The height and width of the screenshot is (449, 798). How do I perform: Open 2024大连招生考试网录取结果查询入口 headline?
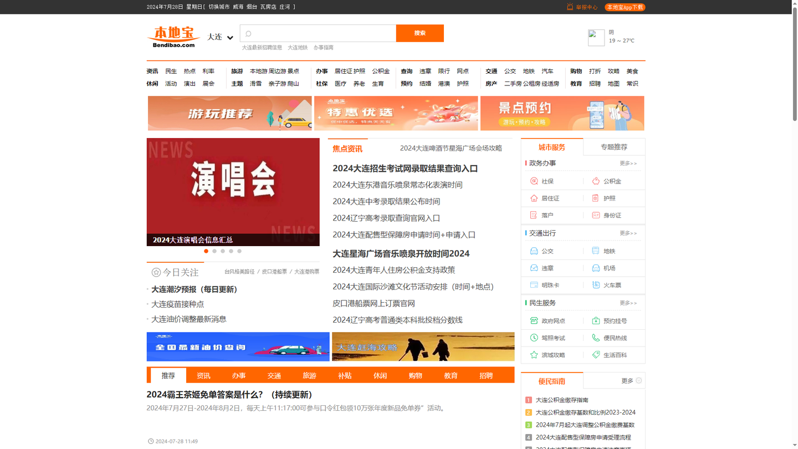(405, 169)
